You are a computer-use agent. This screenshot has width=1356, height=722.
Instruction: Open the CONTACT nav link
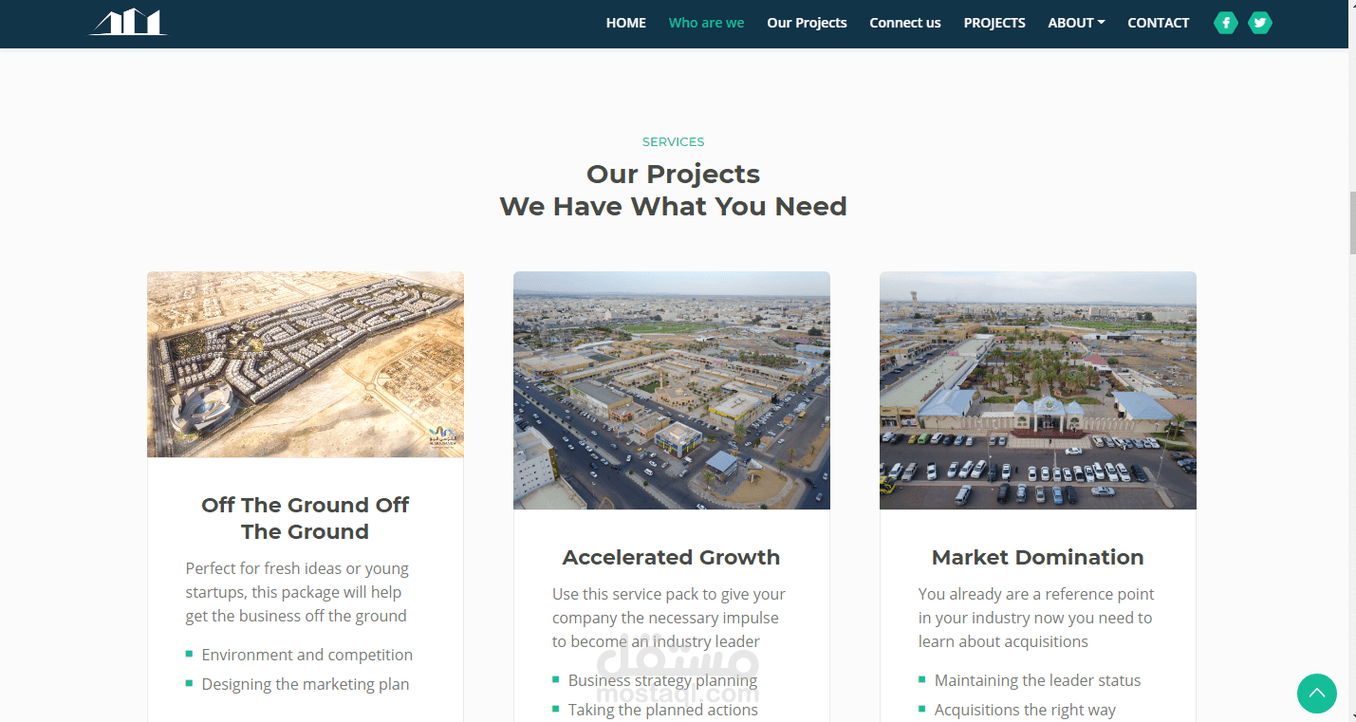[1158, 23]
